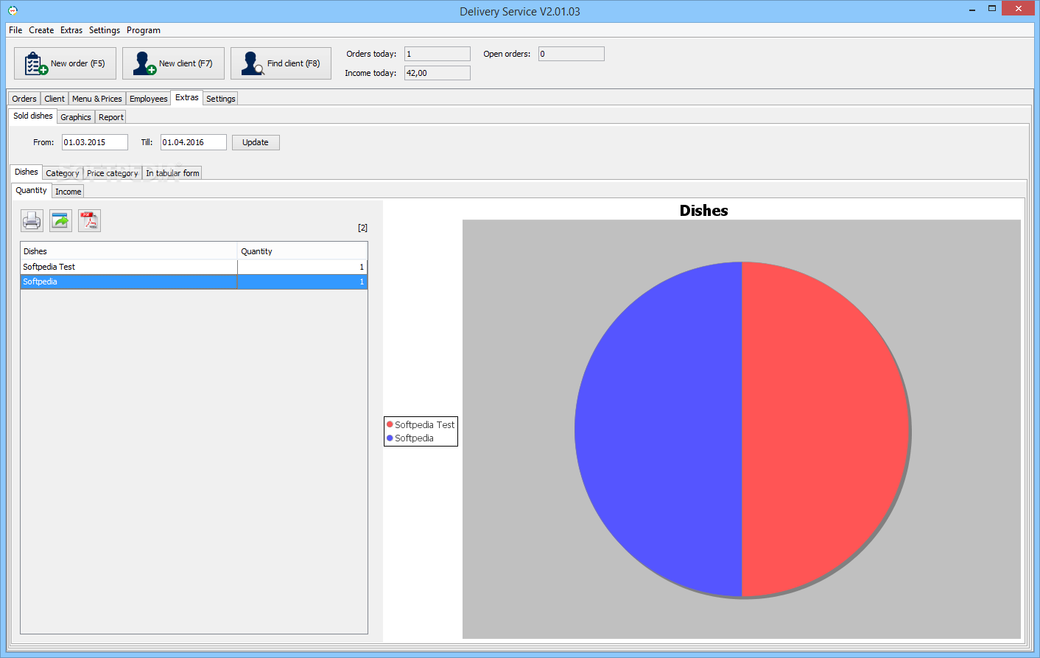This screenshot has height=658, width=1040.
Task: Select the Dishes tab beside Category
Action: [x=27, y=172]
